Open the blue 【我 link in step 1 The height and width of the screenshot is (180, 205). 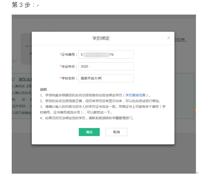[x=28, y=86]
